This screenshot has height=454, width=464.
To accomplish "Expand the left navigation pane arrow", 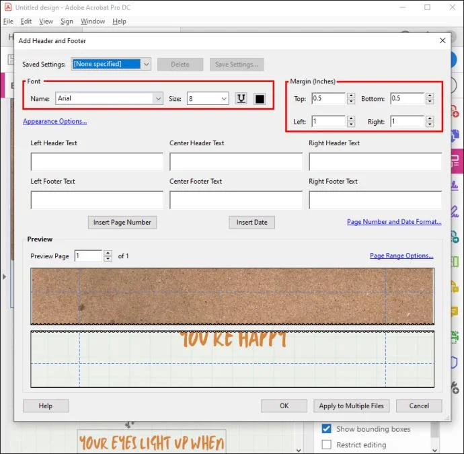I will pyautogui.click(x=4, y=276).
